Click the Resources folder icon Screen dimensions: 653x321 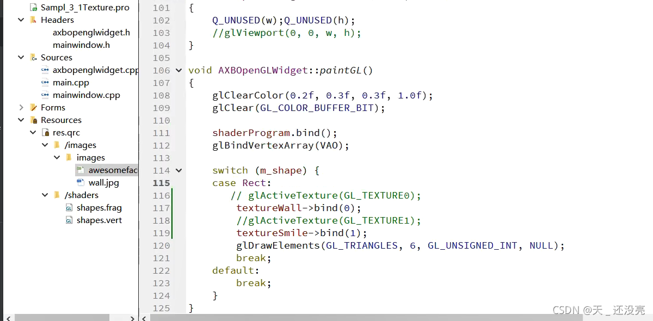34,120
